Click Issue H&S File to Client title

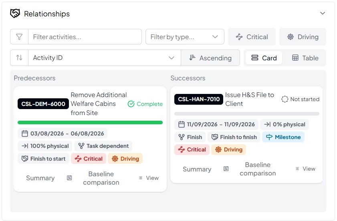[250, 99]
